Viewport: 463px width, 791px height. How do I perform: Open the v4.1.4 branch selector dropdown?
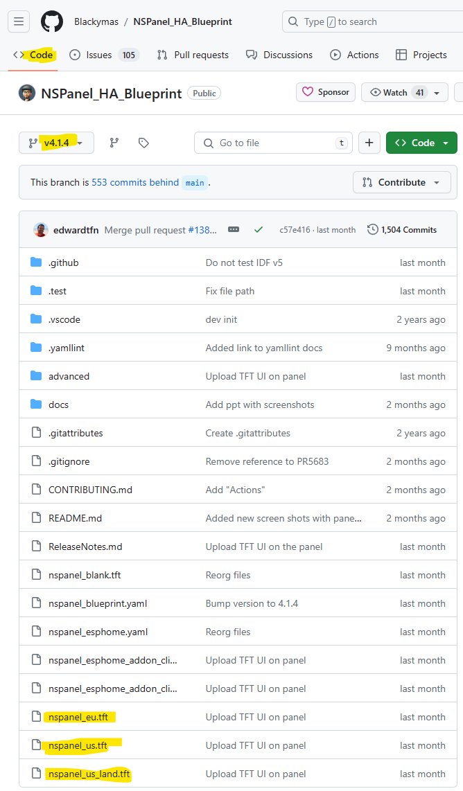pos(56,143)
